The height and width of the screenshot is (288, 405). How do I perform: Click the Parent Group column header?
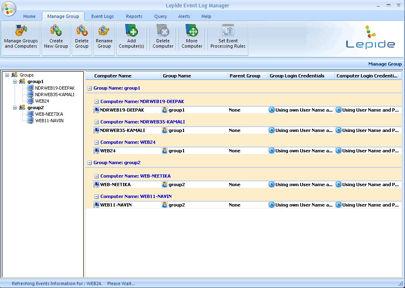pos(248,76)
